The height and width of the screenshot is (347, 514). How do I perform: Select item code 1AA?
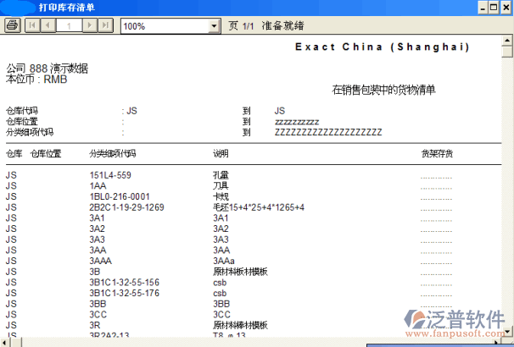click(98, 186)
